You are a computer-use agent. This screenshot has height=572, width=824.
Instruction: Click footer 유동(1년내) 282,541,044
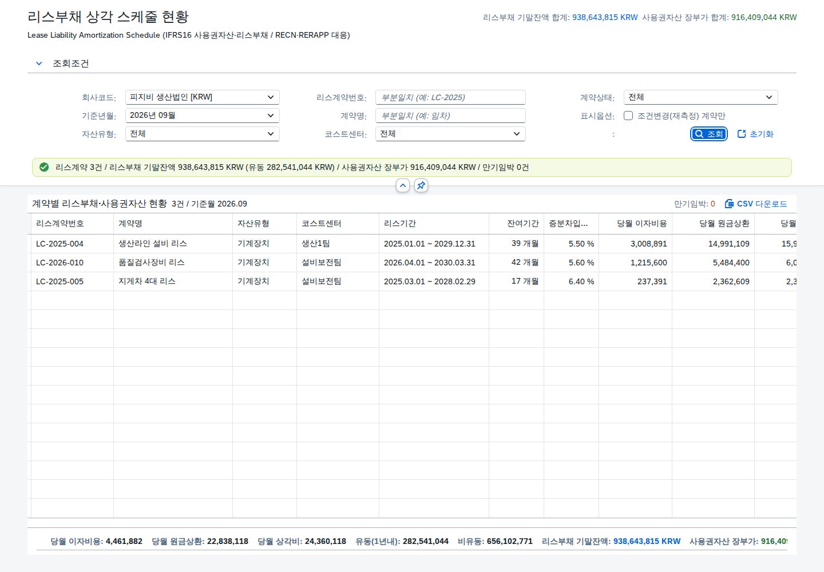(x=402, y=541)
